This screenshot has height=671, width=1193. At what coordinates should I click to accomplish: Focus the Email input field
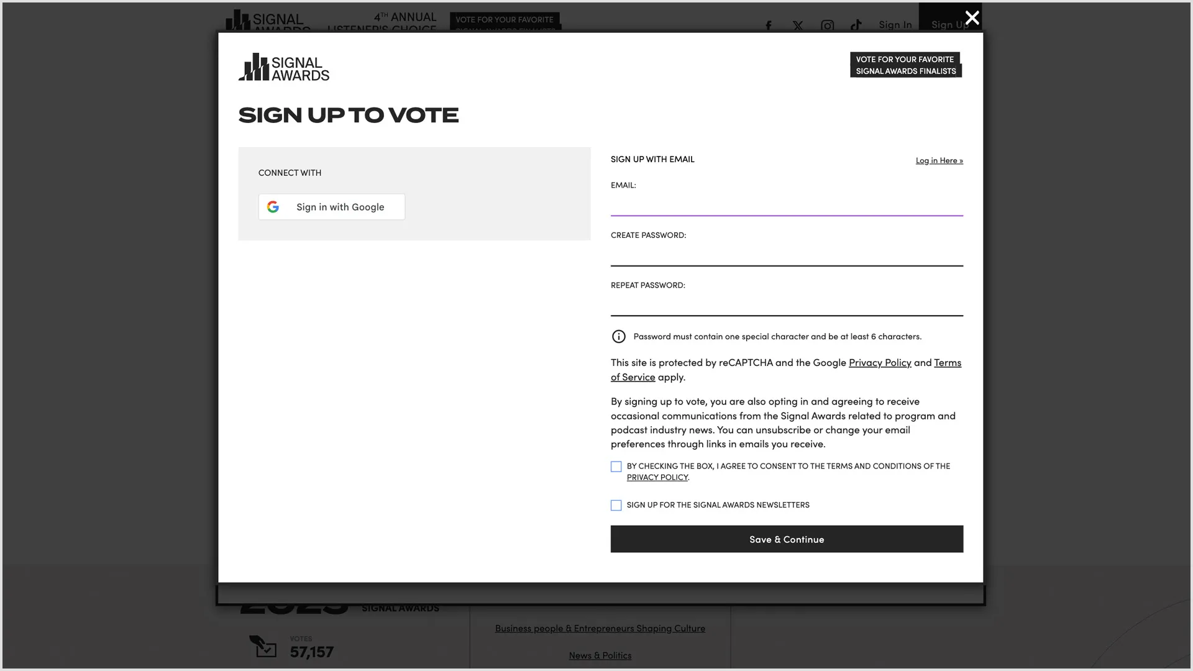[x=787, y=204]
